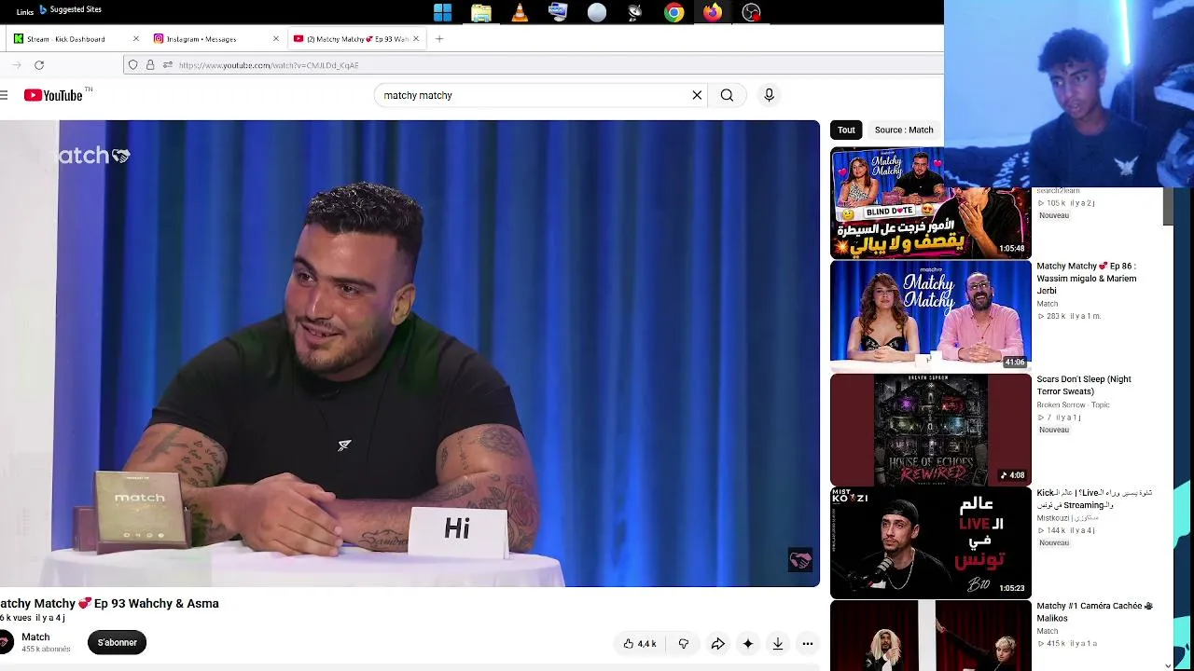The image size is (1194, 671).
Task: Open VLC media player from taskbar
Action: point(520,12)
